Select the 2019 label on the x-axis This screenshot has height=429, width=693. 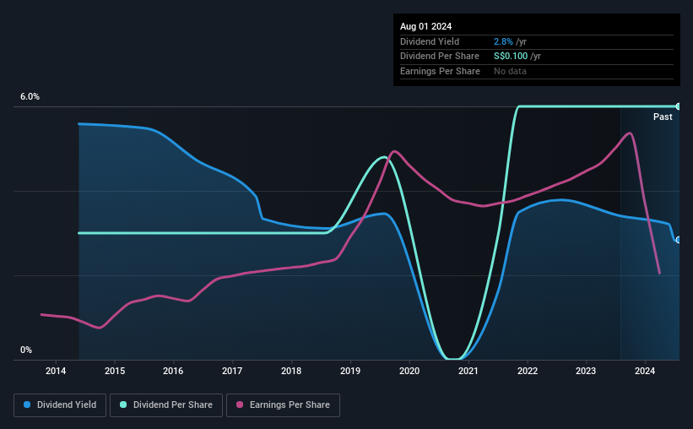click(x=350, y=371)
